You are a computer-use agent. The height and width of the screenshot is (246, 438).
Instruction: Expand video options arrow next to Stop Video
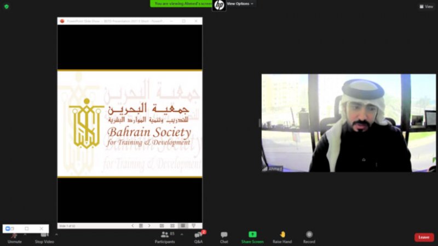pyautogui.click(x=56, y=234)
